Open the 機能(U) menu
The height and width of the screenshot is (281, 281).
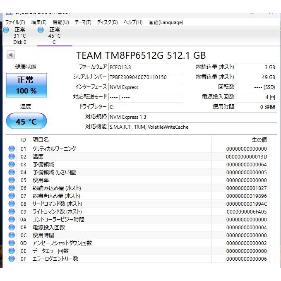coord(61,22)
